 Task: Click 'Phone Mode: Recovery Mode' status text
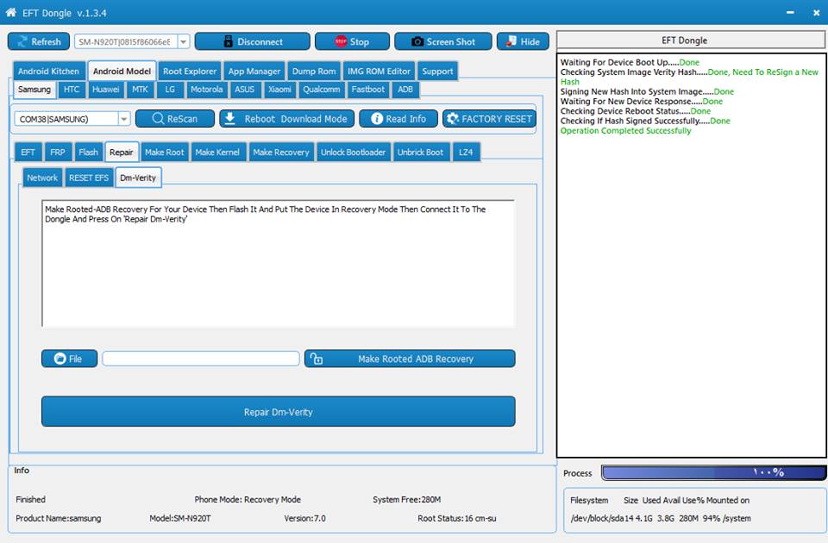(x=248, y=500)
